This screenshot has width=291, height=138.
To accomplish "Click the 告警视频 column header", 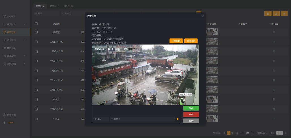I will [243, 23].
